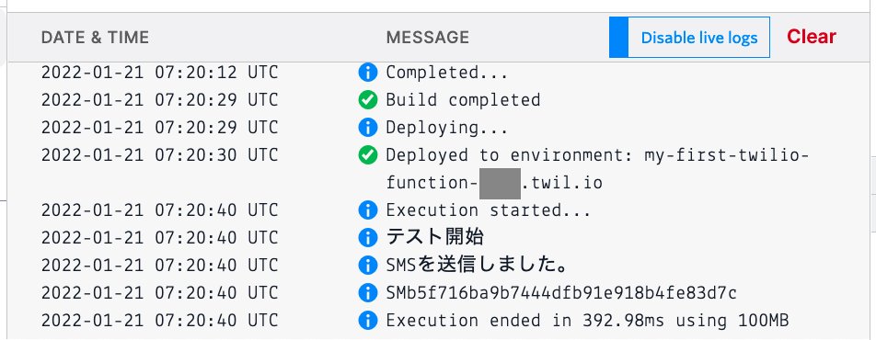This screenshot has width=876, height=340.
Task: Click the 07:20:29 Build completed timestamp
Action: [x=159, y=100]
